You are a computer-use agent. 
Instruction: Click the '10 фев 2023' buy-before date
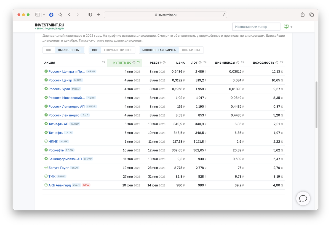click(131, 185)
